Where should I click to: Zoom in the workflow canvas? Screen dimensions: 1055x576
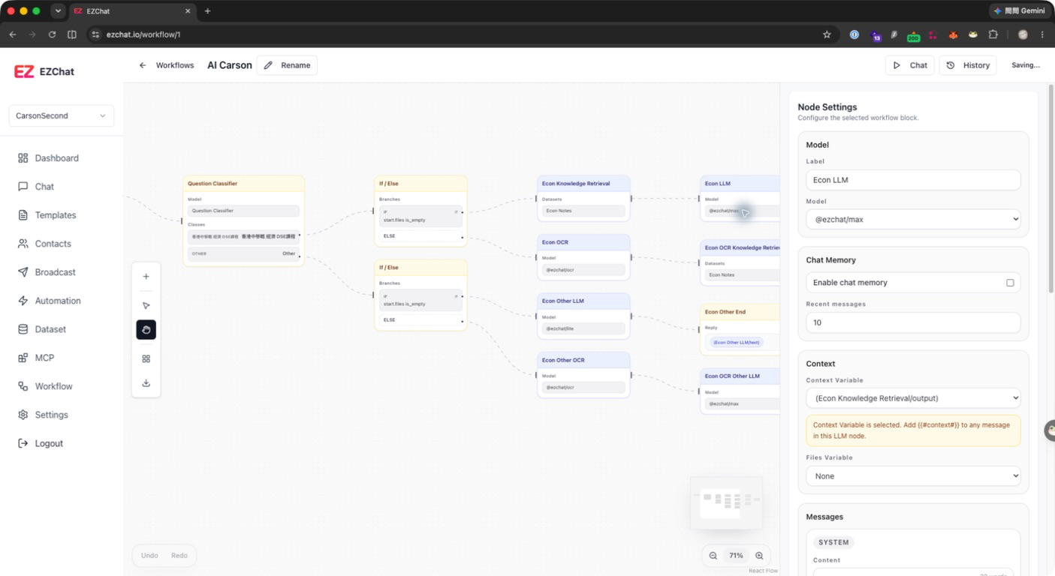(x=759, y=556)
